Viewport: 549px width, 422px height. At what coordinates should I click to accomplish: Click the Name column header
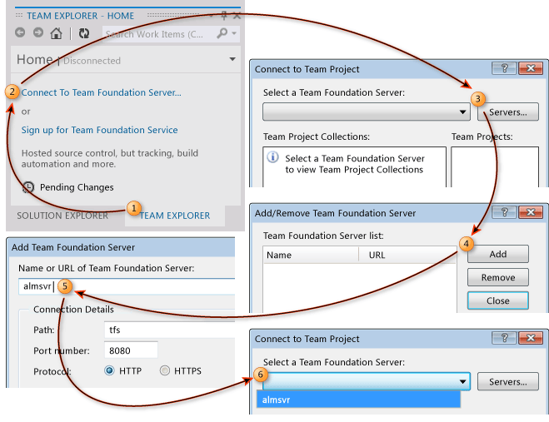click(x=311, y=255)
